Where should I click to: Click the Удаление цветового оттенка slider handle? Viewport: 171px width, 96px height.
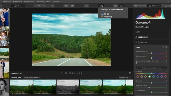pyautogui.click(x=137, y=63)
